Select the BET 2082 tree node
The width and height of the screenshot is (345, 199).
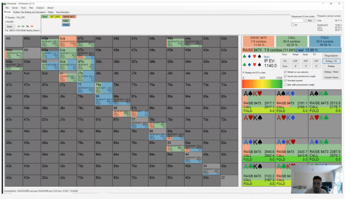[x=55, y=17]
